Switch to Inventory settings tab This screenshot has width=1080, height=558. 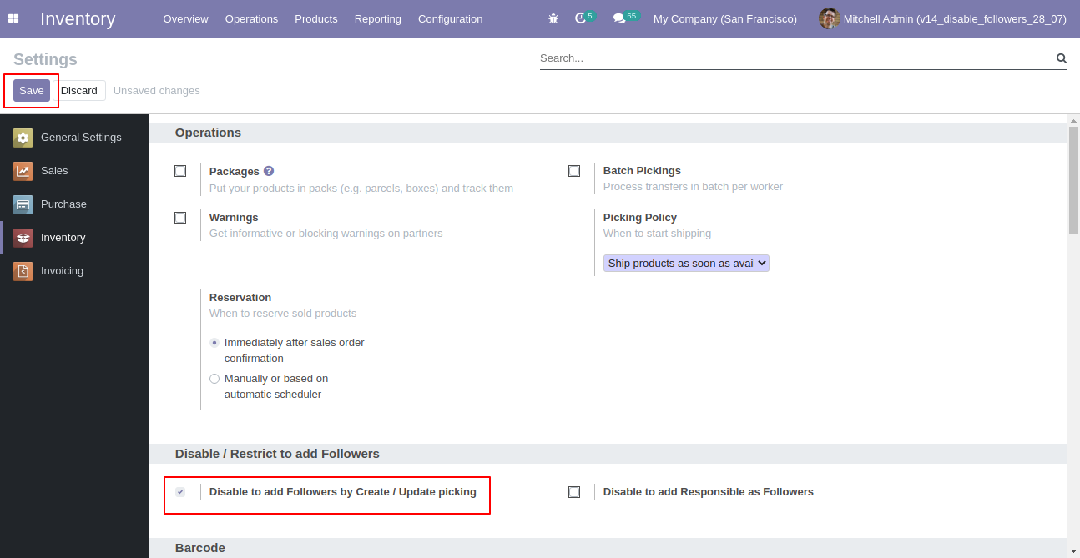74,238
